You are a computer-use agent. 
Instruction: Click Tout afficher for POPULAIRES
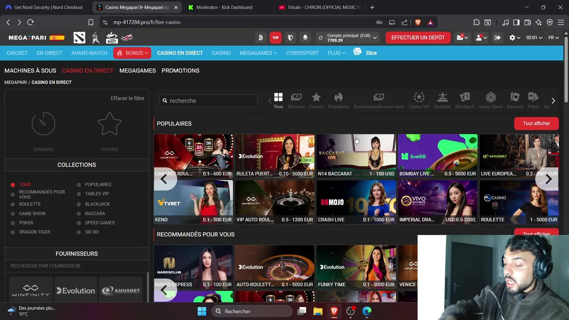(537, 124)
